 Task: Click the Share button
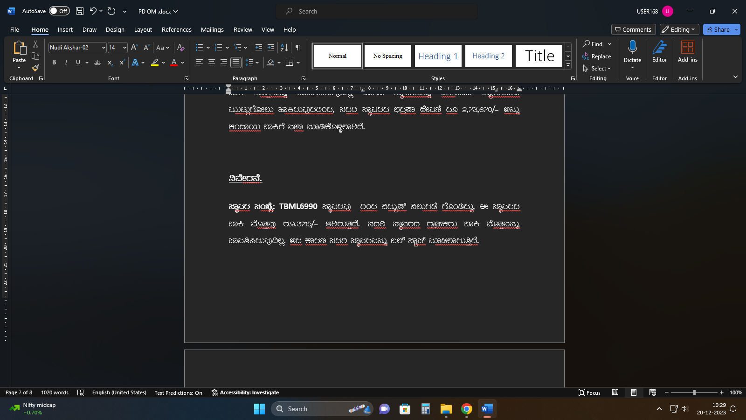click(x=718, y=29)
